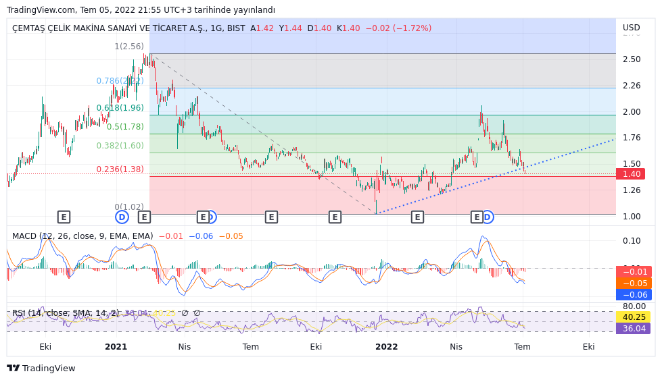The height and width of the screenshot is (380, 662).
Task: Click the Fibonacci label 0(1.02)
Action: (x=129, y=207)
